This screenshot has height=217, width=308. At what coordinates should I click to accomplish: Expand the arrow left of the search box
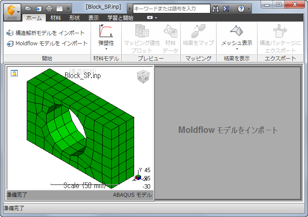(x=130, y=9)
